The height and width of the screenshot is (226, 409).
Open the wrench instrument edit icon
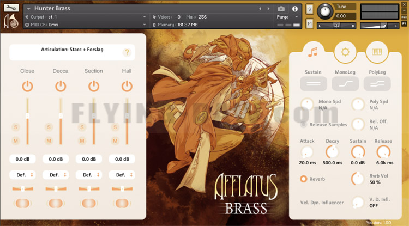point(11,8)
